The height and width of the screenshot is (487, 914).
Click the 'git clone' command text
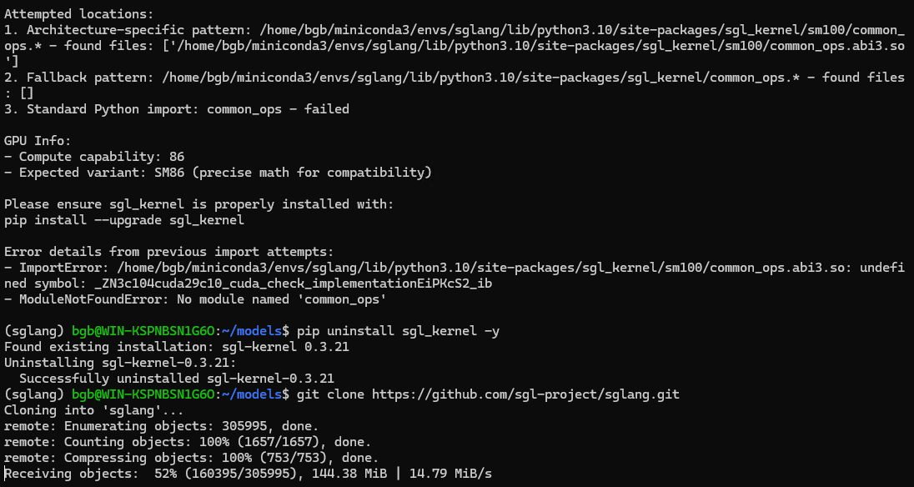point(330,394)
